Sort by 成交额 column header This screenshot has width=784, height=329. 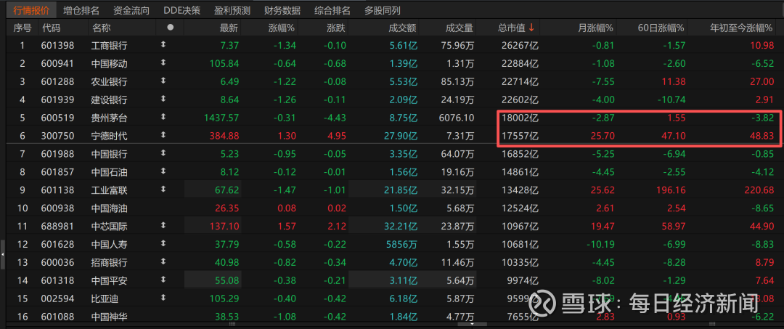402,28
